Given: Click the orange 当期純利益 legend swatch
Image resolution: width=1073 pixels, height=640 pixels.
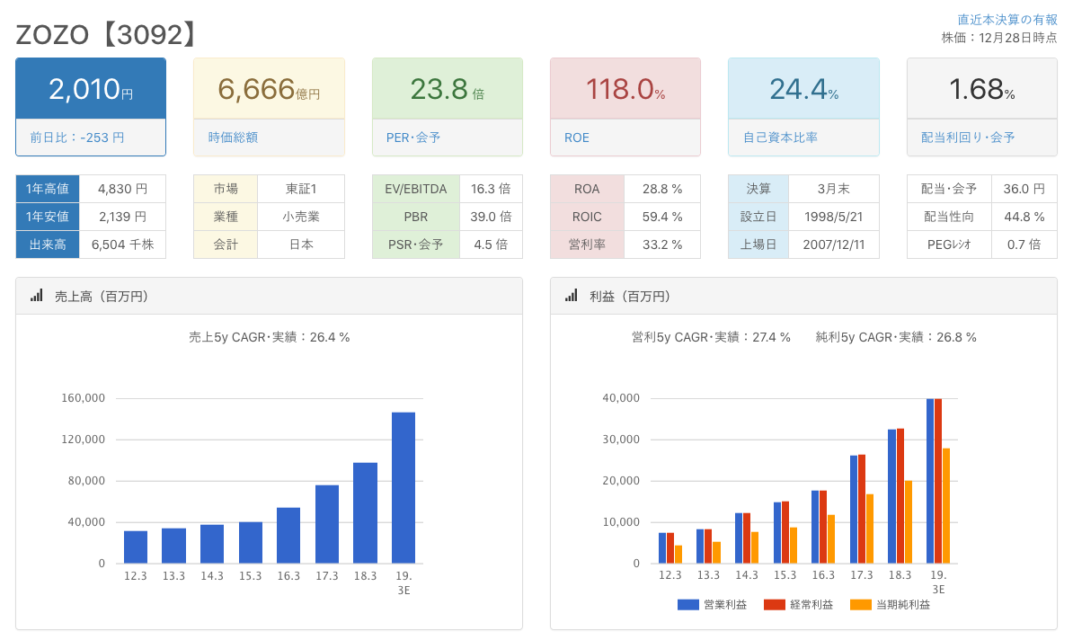Looking at the screenshot, I should pyautogui.click(x=860, y=605).
